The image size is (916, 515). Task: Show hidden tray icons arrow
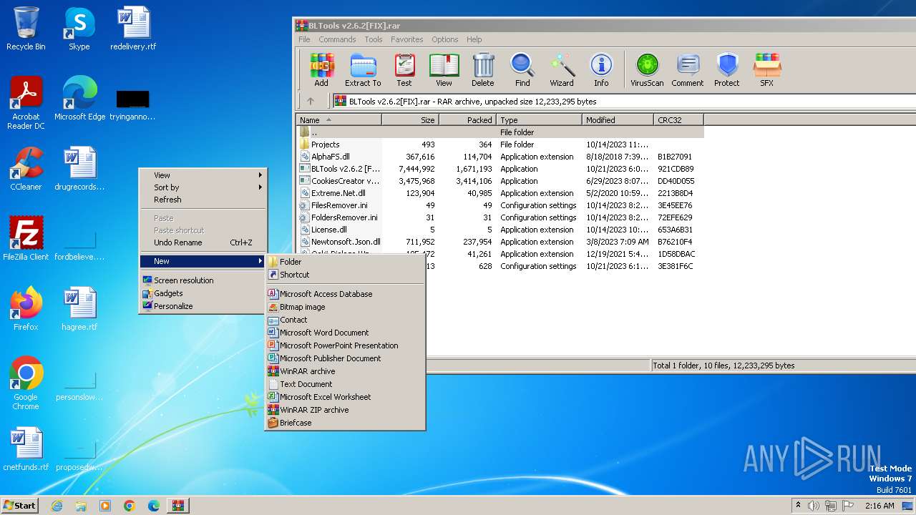[799, 506]
